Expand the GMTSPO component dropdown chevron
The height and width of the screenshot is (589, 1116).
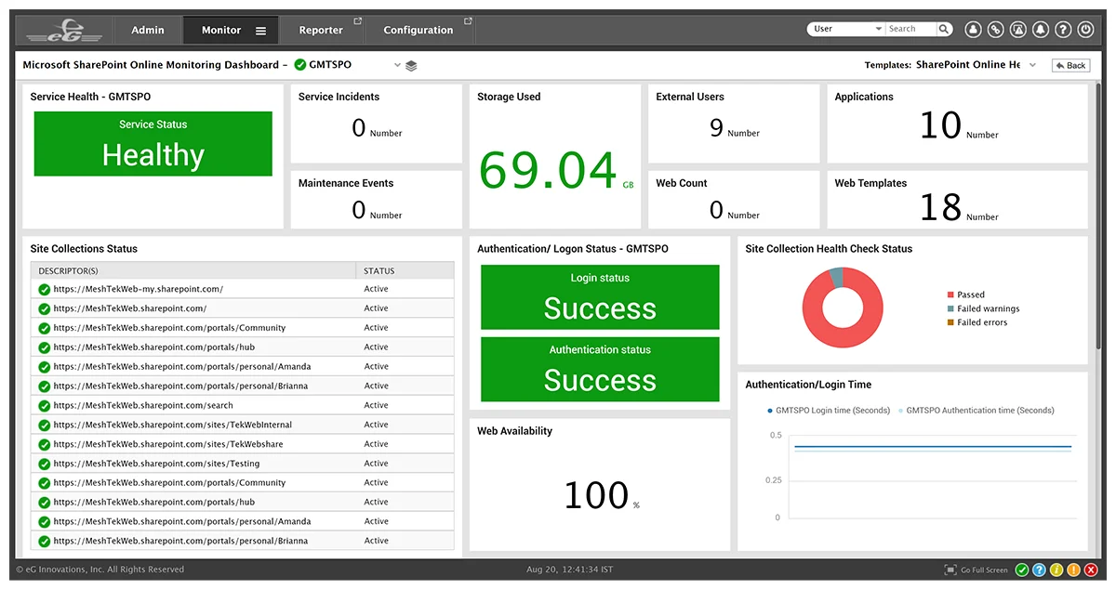point(397,66)
